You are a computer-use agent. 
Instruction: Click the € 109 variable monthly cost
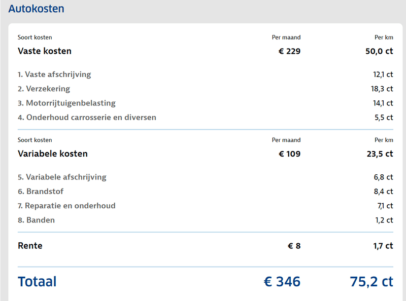point(290,154)
